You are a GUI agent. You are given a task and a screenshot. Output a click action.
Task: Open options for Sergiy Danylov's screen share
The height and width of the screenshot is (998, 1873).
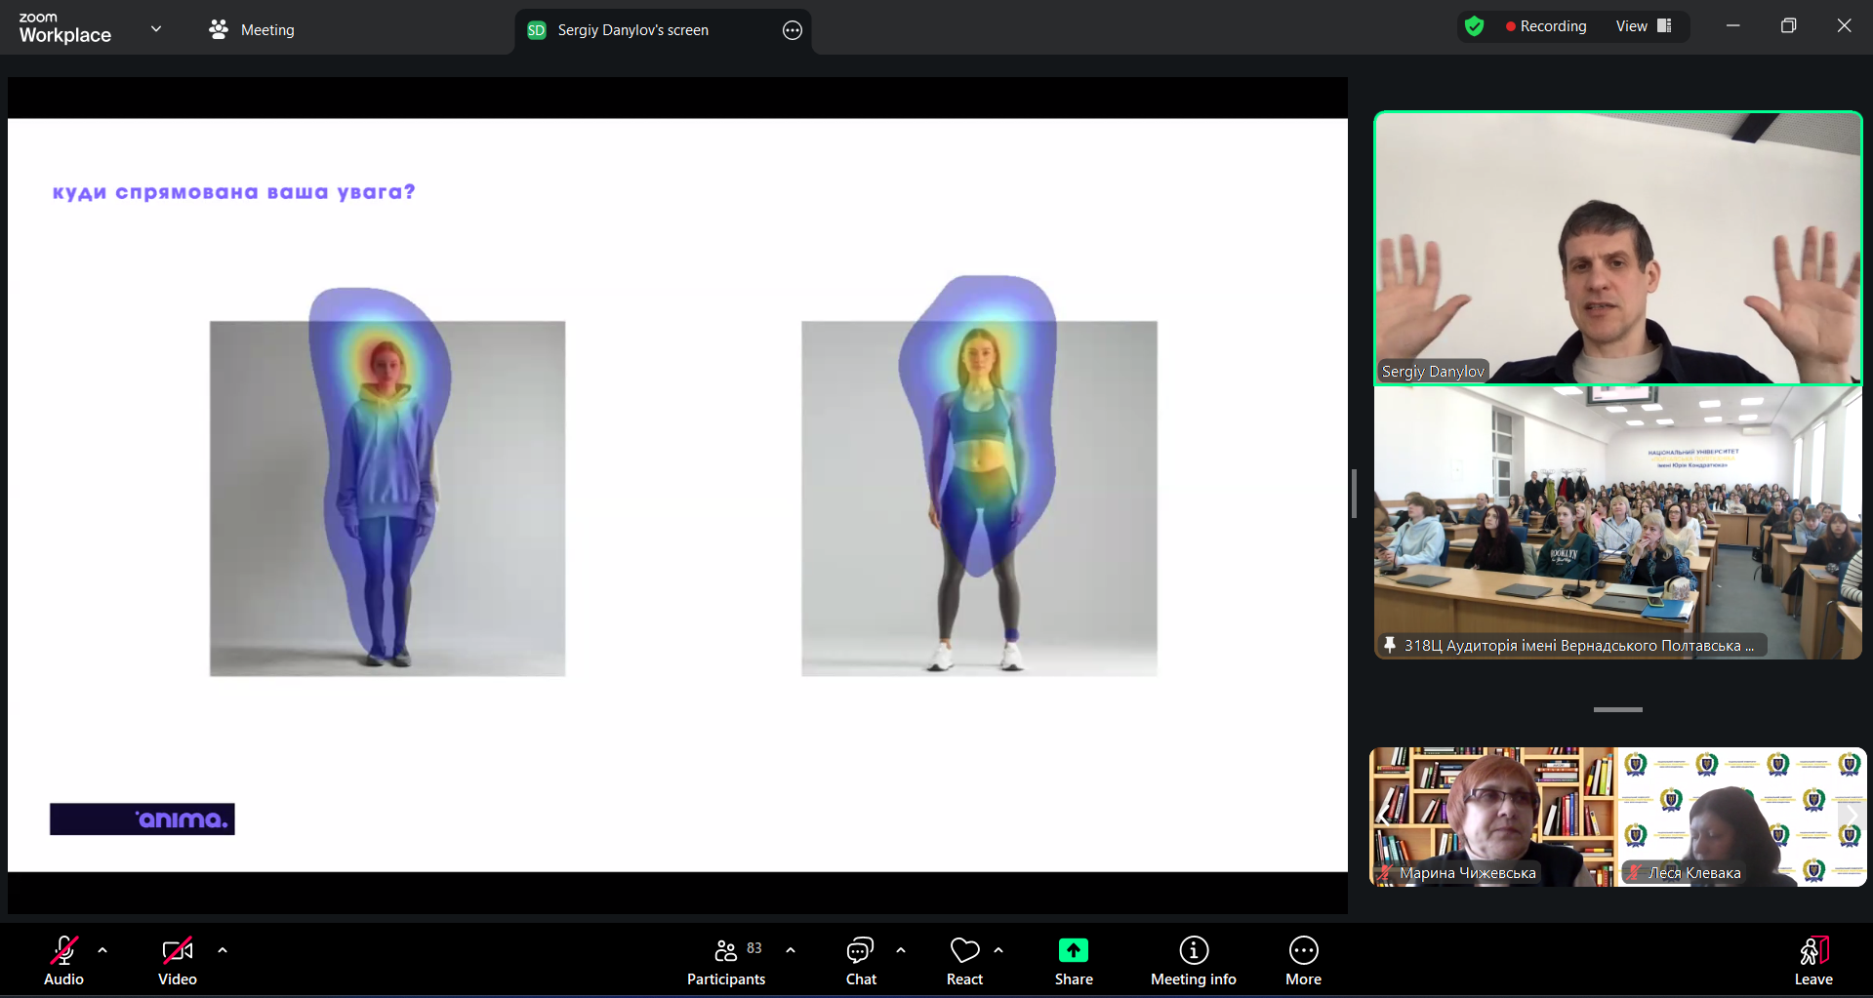click(793, 30)
